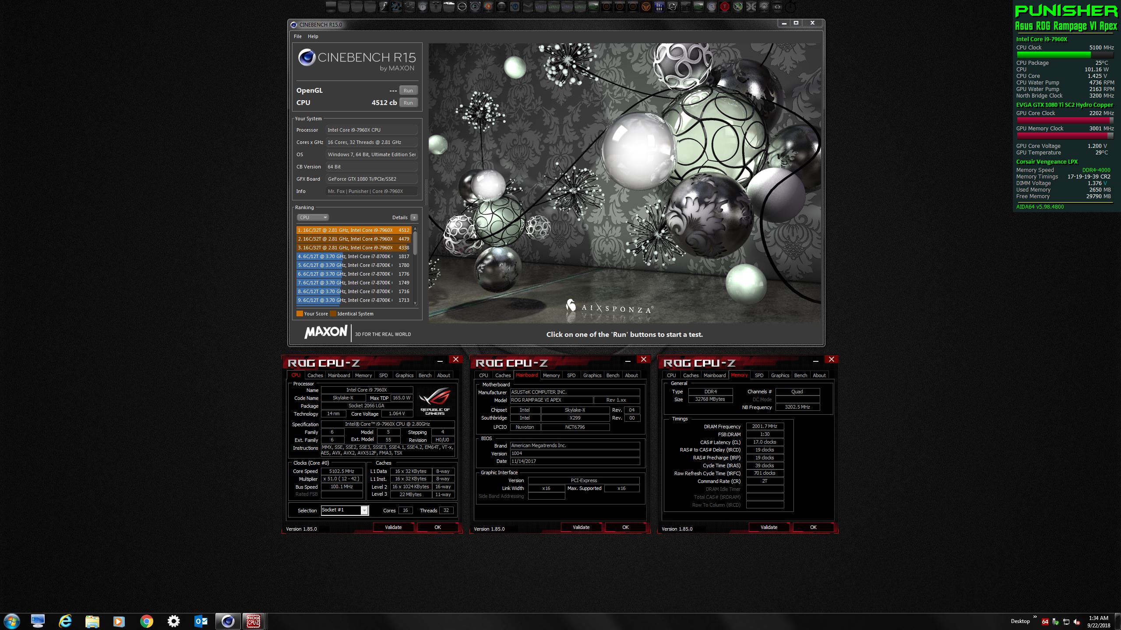The width and height of the screenshot is (1121, 630).
Task: Click OK in Mainboard CPU-Z window
Action: click(625, 527)
